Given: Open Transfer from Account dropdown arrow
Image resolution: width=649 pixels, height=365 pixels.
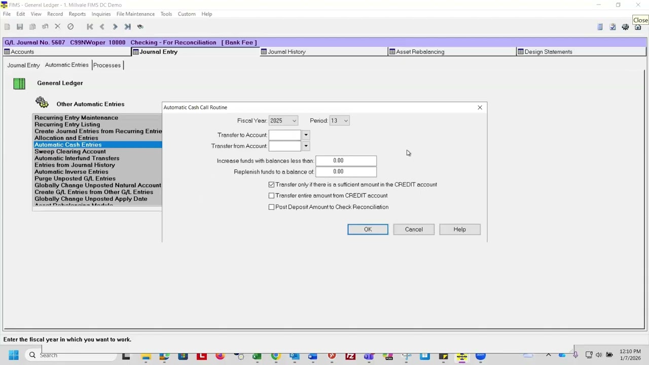Looking at the screenshot, I should pyautogui.click(x=306, y=146).
